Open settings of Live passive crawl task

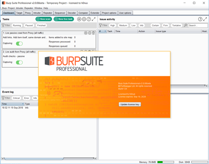click(x=90, y=33)
